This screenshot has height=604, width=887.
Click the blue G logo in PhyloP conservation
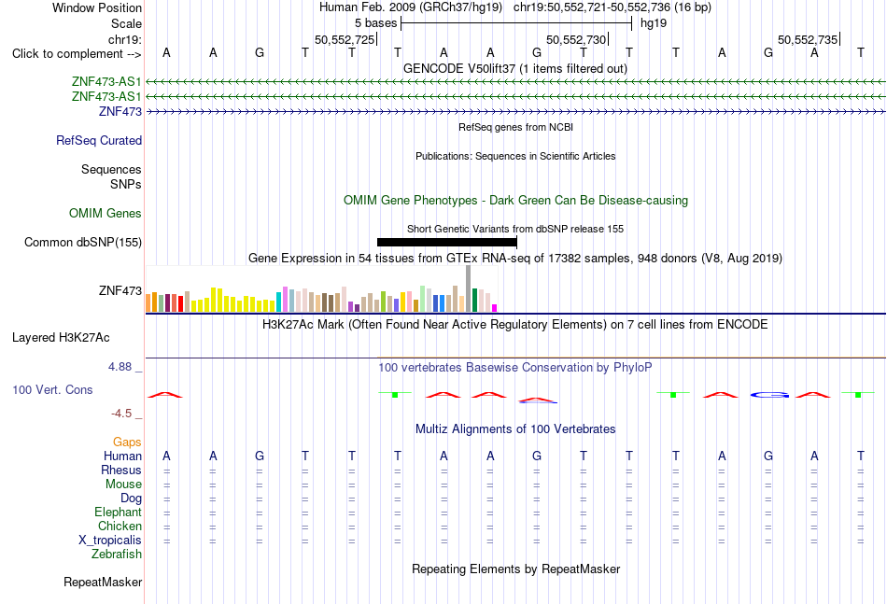768,395
